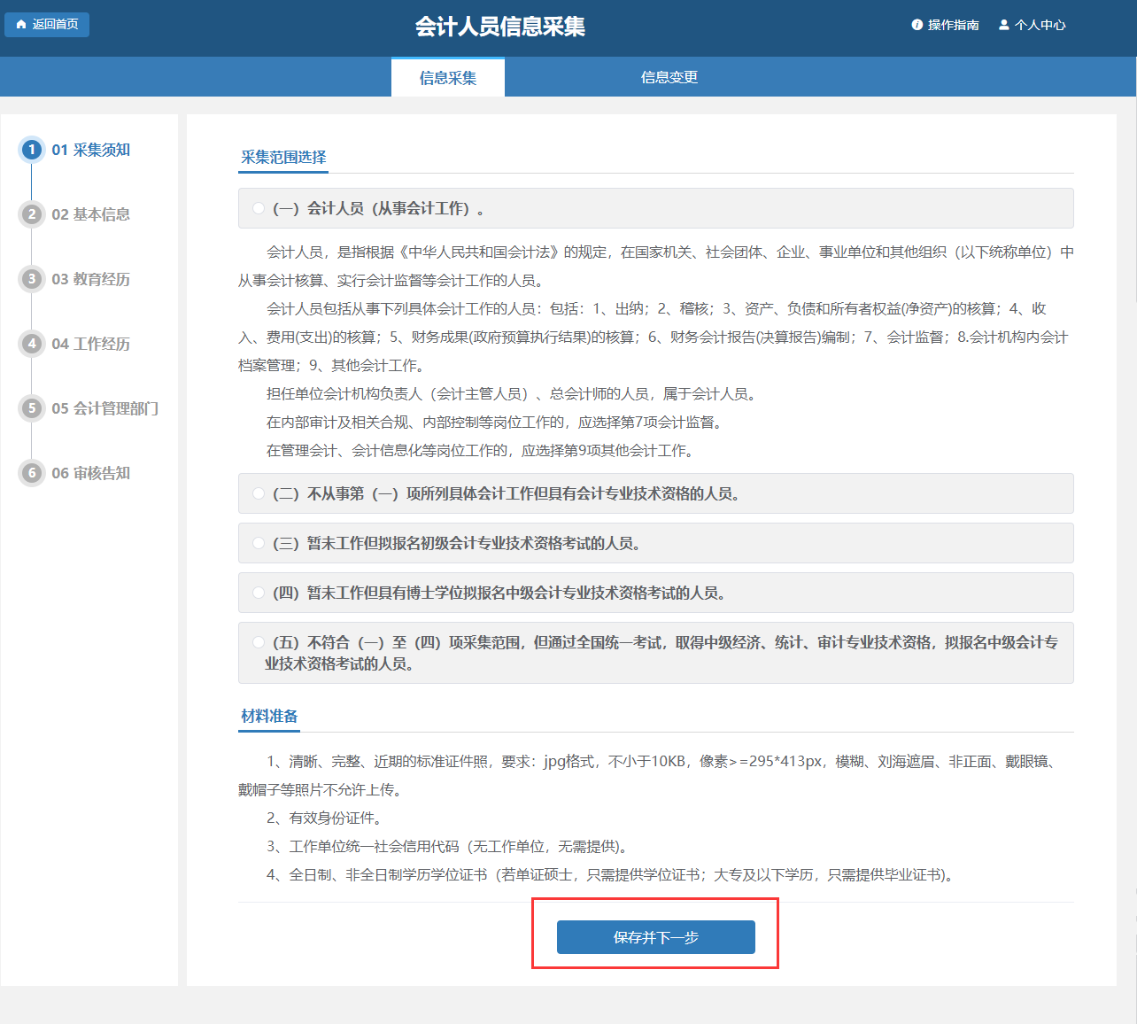Select option (二) 不从事具体会计工作但具有资格
The height and width of the screenshot is (1024, 1137).
(259, 493)
